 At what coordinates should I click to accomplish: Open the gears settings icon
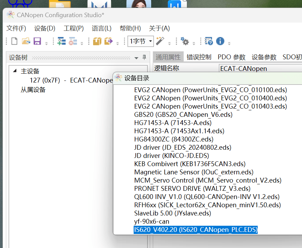click(185, 41)
